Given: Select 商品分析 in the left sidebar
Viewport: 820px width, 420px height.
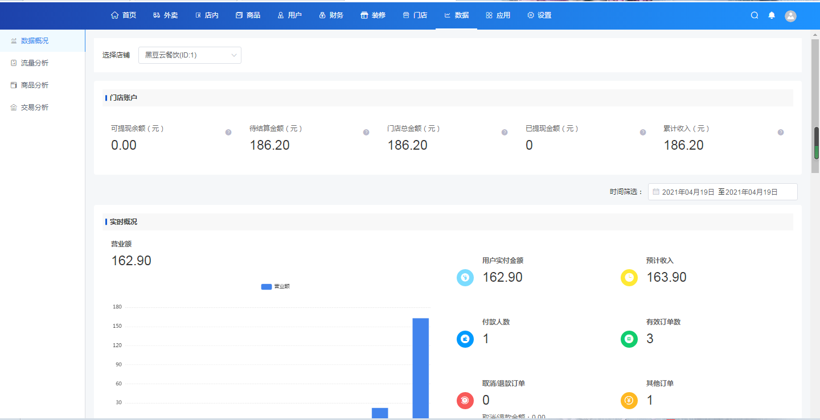Looking at the screenshot, I should pos(35,85).
